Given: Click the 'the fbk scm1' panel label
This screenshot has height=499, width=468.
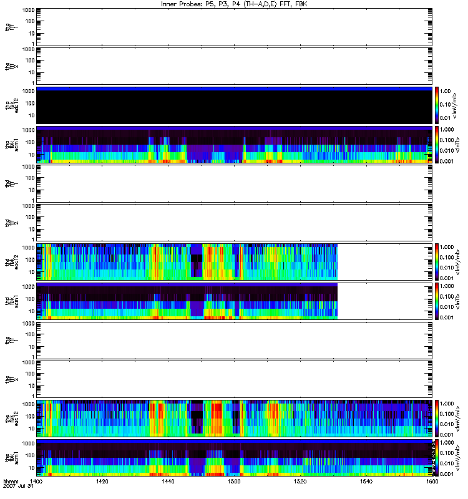Looking at the screenshot, I should [11, 458].
